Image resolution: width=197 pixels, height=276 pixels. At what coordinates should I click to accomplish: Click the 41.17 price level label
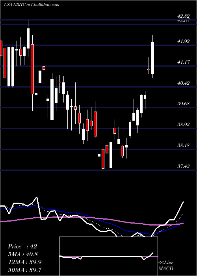pos(184,62)
